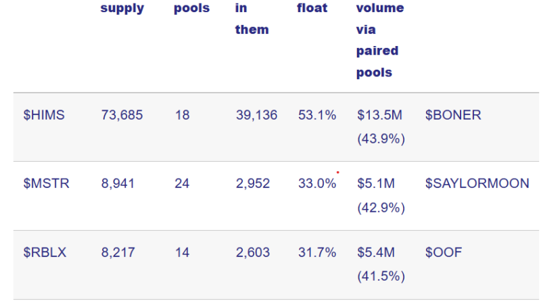The width and height of the screenshot is (541, 301).
Task: Click the 8,217 supply value
Action: point(118,252)
